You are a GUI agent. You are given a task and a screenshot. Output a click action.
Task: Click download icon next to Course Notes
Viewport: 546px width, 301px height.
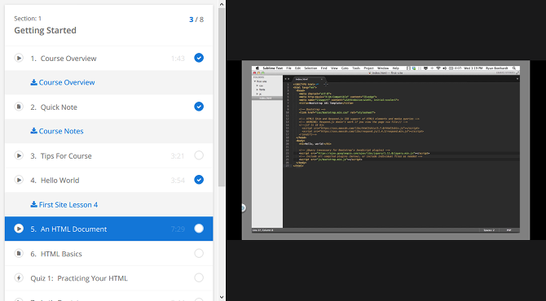point(33,131)
